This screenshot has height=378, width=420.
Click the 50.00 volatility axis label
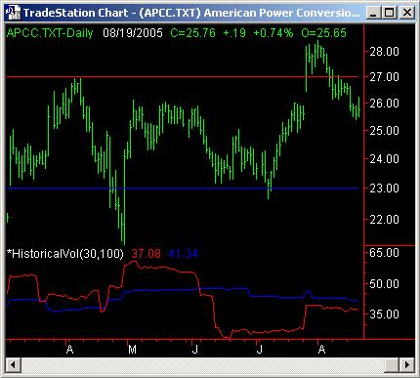(x=384, y=284)
